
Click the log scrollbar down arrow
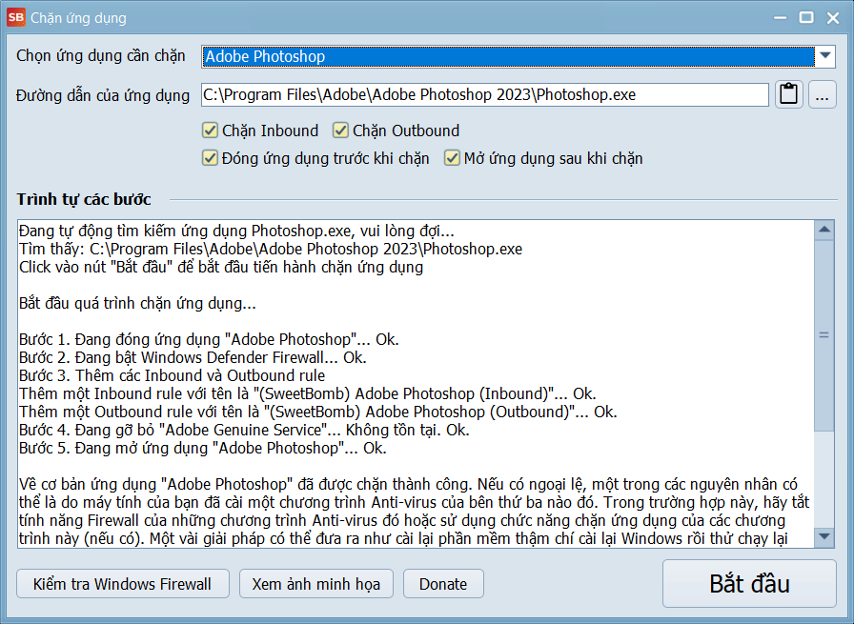(x=824, y=540)
